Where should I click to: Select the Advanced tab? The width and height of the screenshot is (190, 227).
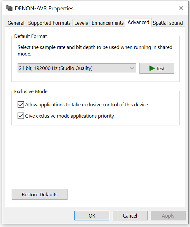pyautogui.click(x=138, y=23)
